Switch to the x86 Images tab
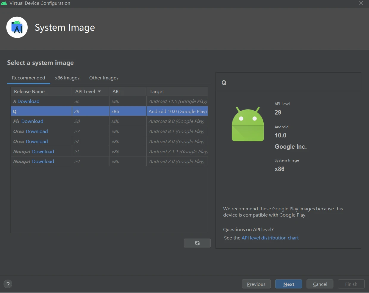Screen dimensions: 369x293 [67, 78]
